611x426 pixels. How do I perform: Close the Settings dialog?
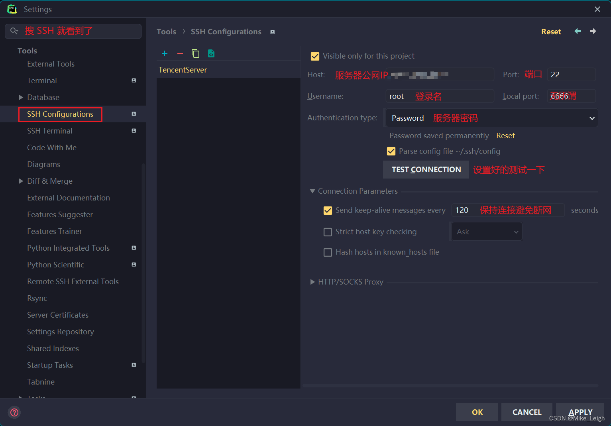[x=597, y=9]
